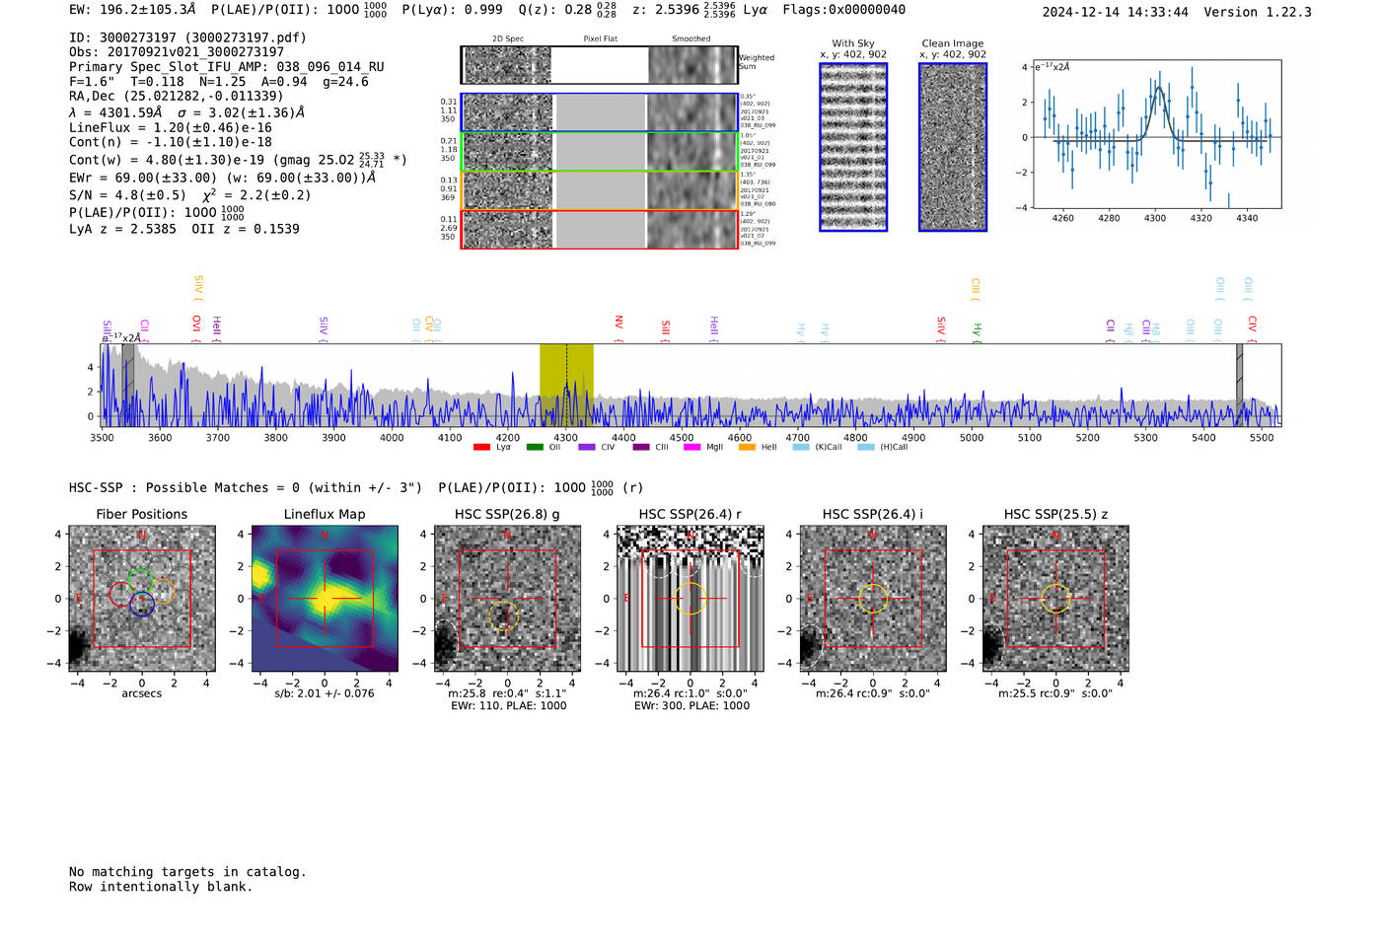Open the HSC SSP(26.8) g cutout

(507, 599)
